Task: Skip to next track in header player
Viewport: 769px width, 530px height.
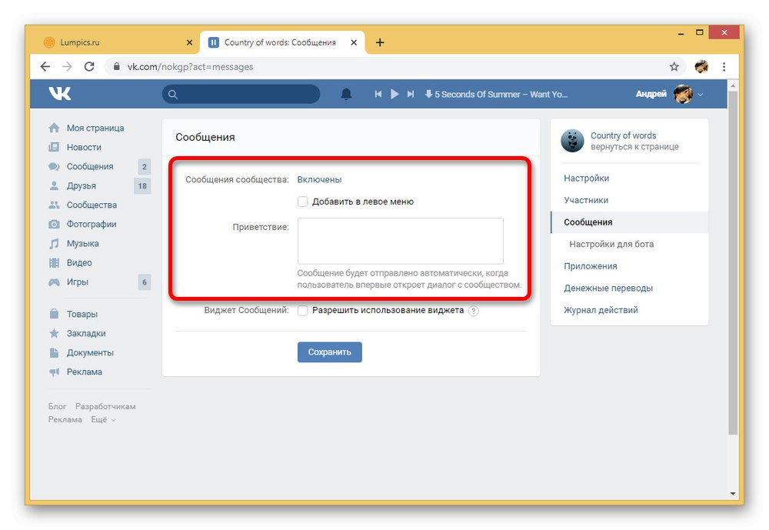Action: 411,94
